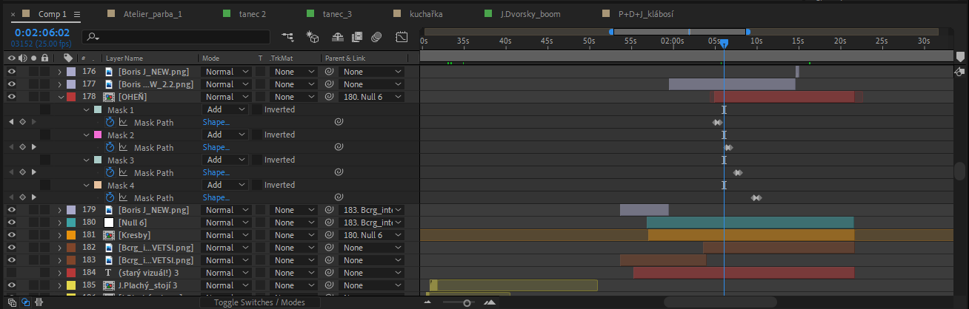969x309 pixels.
Task: Toggle the Draft 3D icon
Action: (x=312, y=36)
